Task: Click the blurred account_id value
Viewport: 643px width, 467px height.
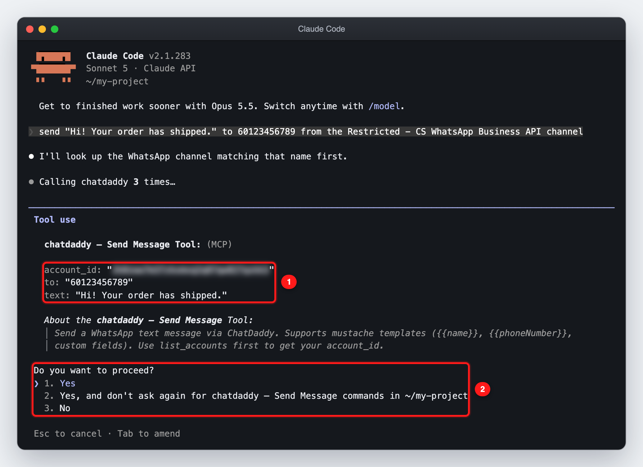Action: click(191, 270)
